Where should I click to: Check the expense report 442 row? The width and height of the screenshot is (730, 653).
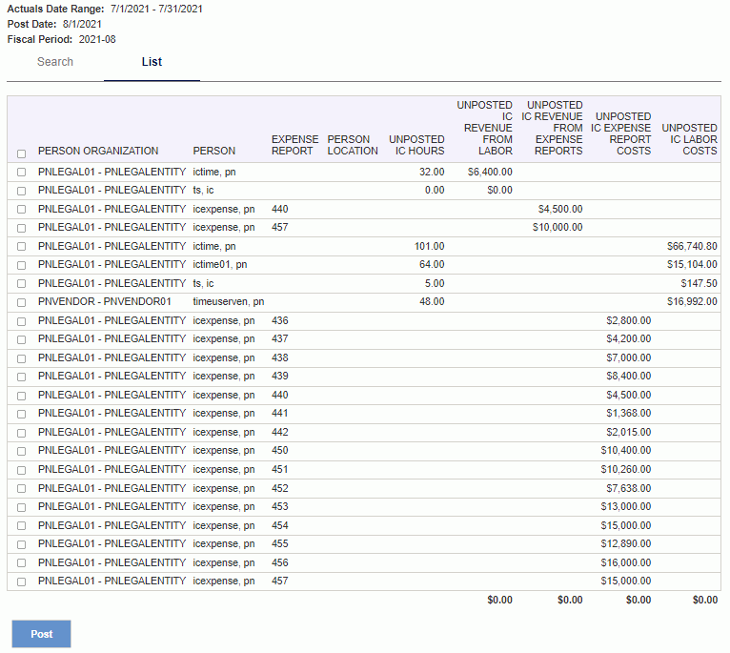pyautogui.click(x=21, y=433)
